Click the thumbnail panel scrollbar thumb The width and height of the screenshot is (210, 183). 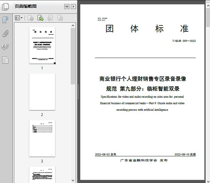point(73,56)
